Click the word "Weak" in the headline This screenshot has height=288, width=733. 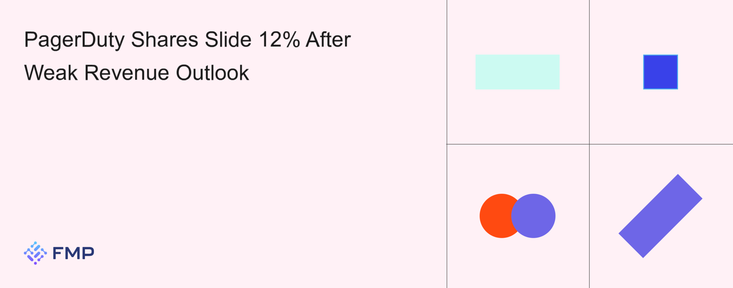(x=51, y=73)
